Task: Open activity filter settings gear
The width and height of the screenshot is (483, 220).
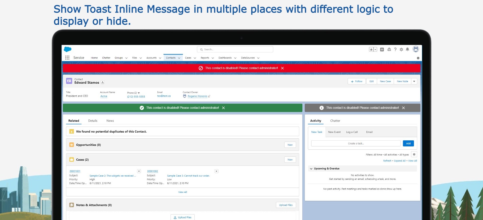Action: coord(414,154)
